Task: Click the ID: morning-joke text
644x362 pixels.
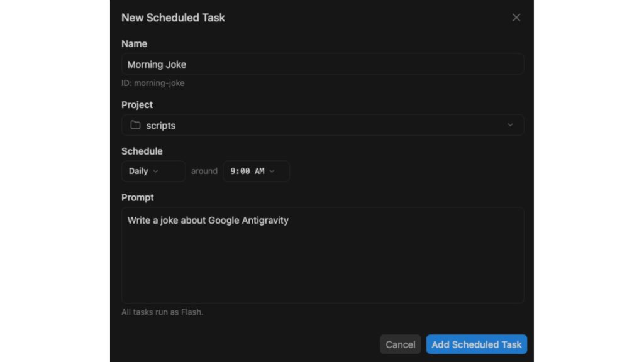Action: 153,83
